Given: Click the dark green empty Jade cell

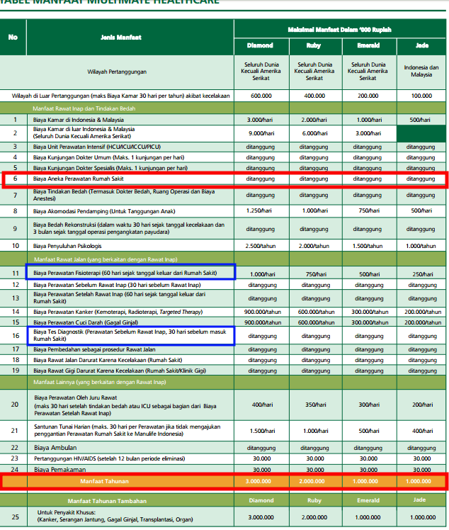Looking at the screenshot, I should [421, 133].
